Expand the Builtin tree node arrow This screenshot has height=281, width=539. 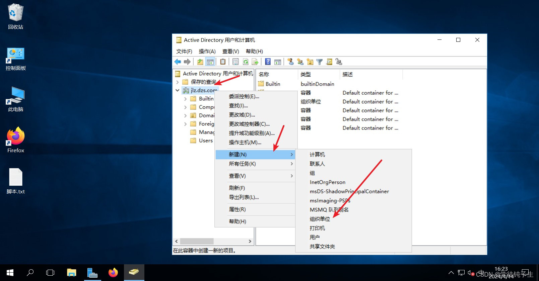pos(185,99)
